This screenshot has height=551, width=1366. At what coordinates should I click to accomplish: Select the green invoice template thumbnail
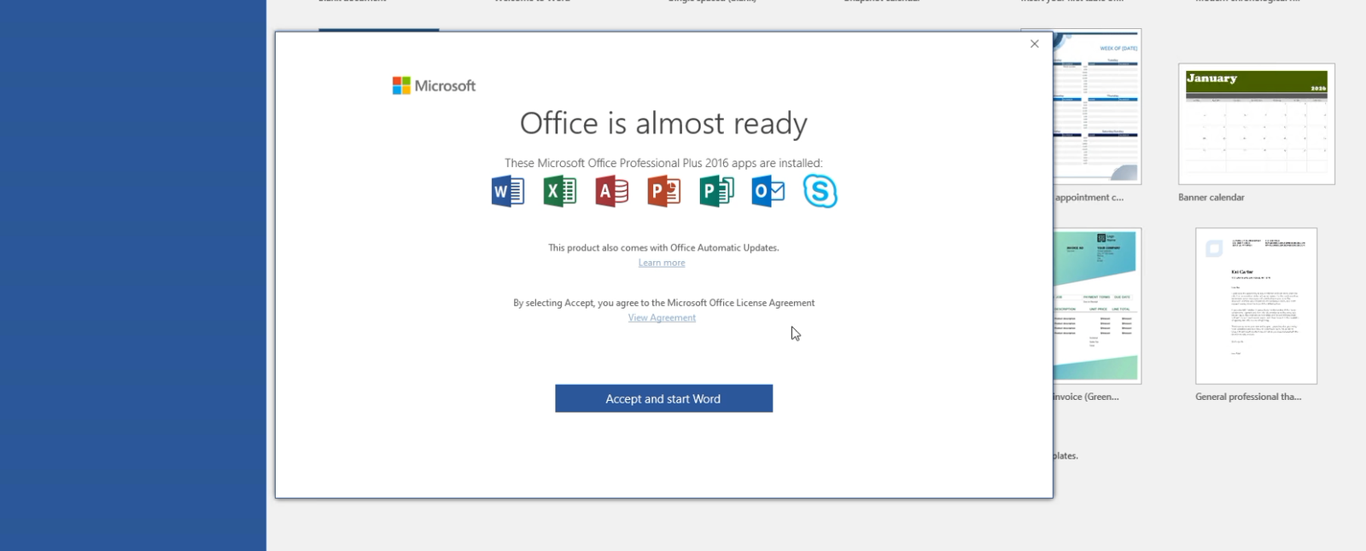[1097, 305]
